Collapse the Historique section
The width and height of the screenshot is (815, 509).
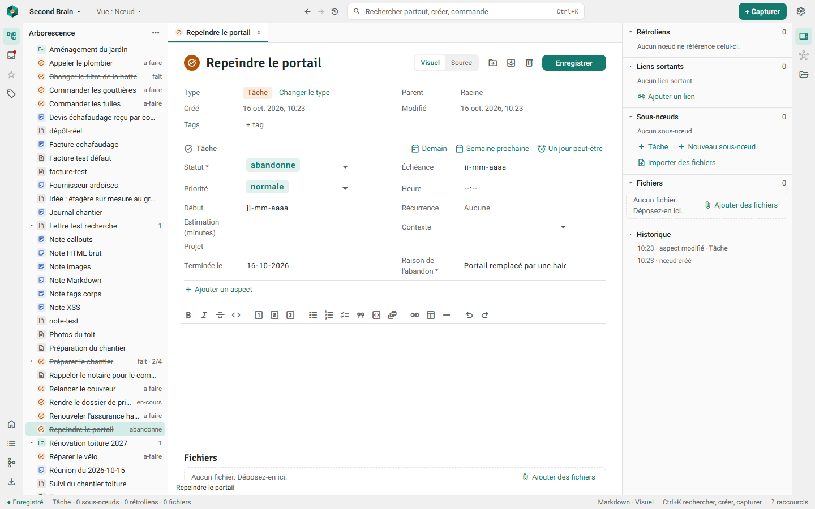click(x=631, y=234)
